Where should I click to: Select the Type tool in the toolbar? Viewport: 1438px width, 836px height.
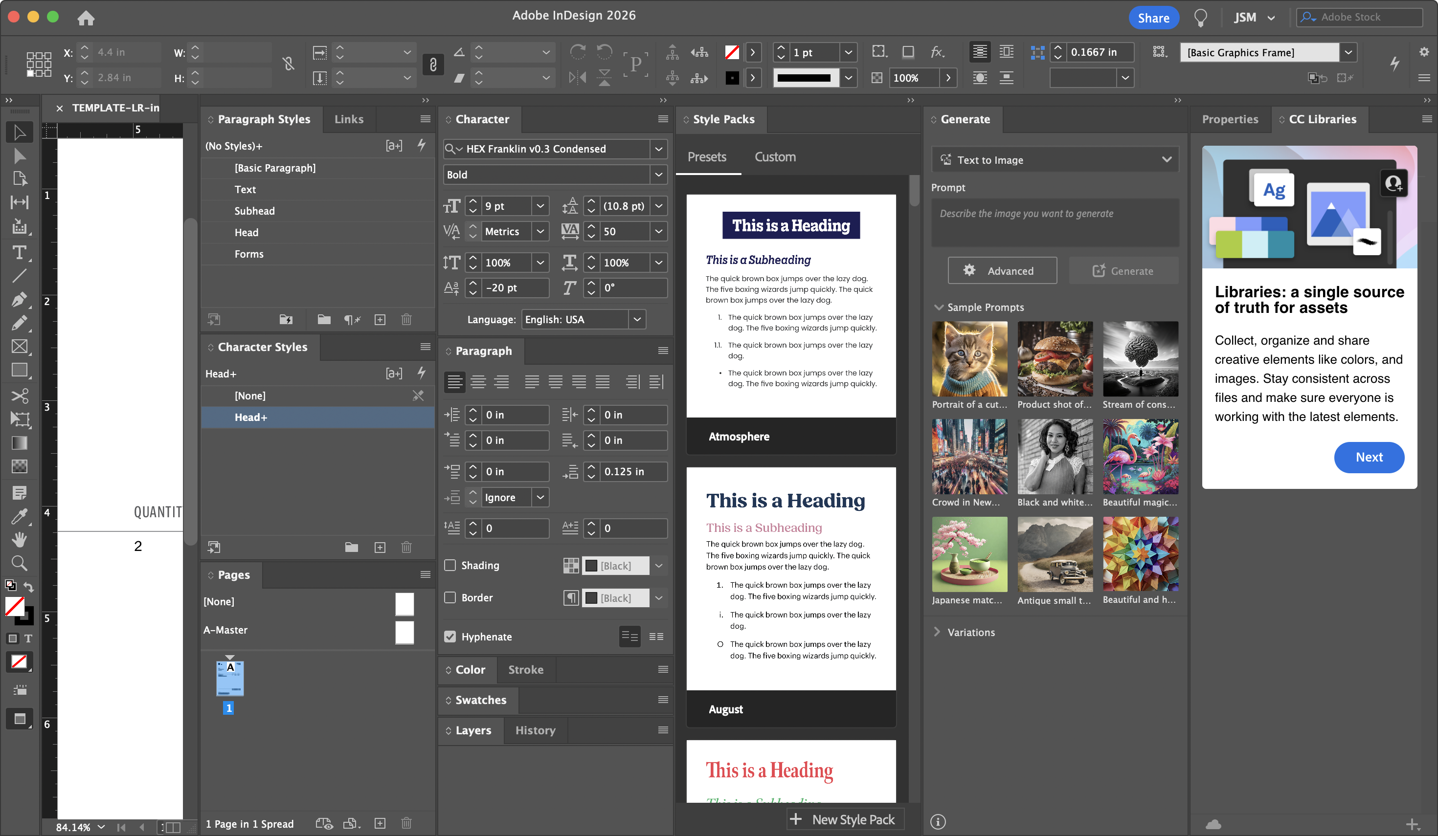click(19, 253)
